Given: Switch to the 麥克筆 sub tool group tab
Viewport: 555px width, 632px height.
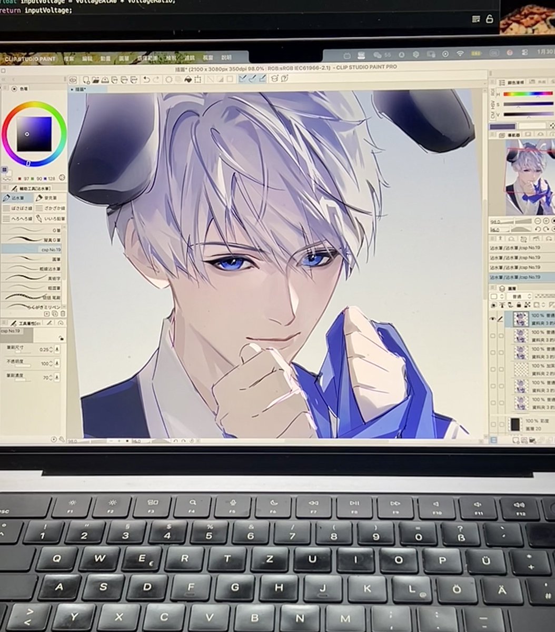Looking at the screenshot, I should (50, 197).
